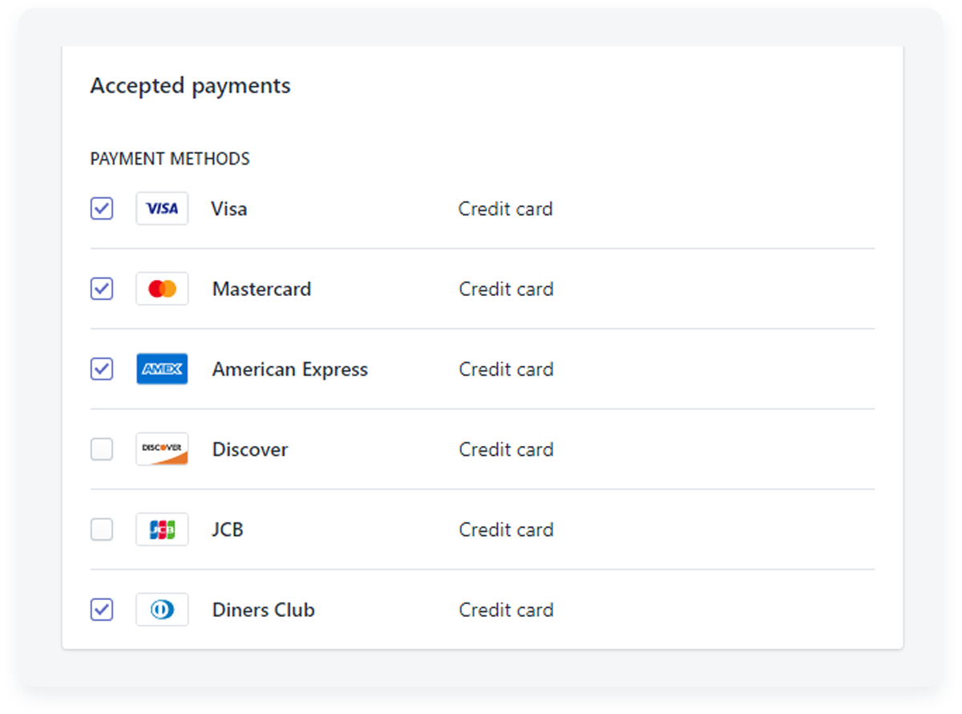
Task: Select the Discover label text
Action: pos(250,449)
